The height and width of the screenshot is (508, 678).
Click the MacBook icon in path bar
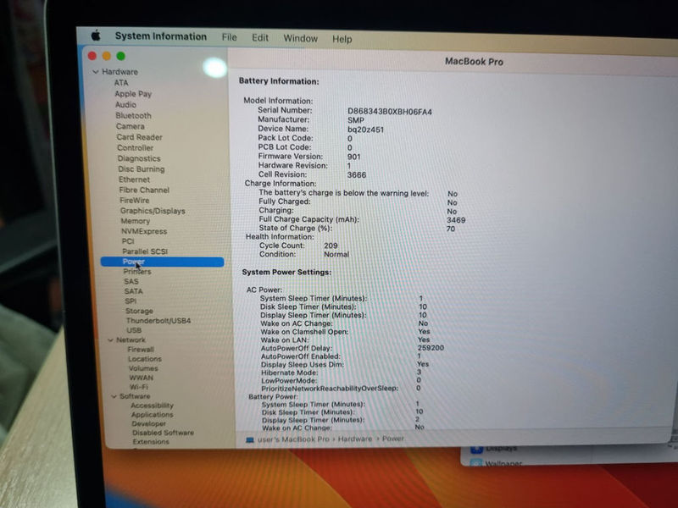click(249, 439)
